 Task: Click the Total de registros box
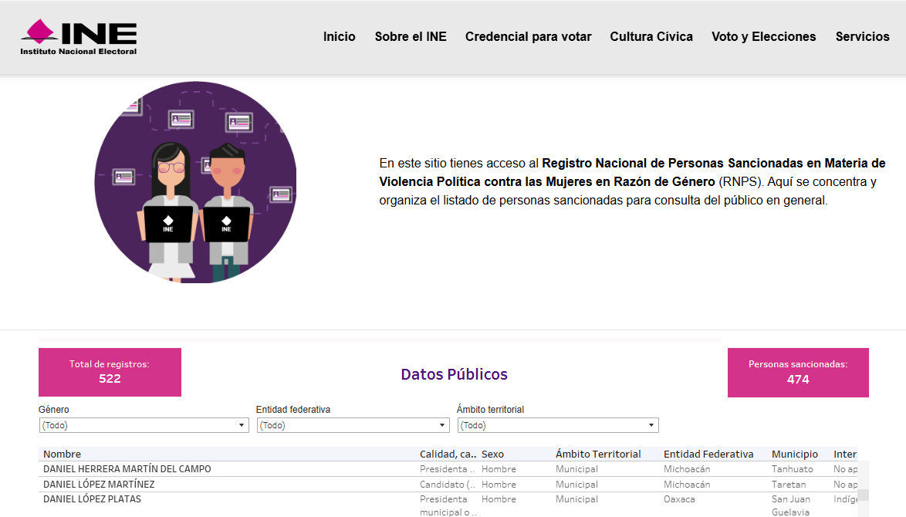pyautogui.click(x=110, y=372)
